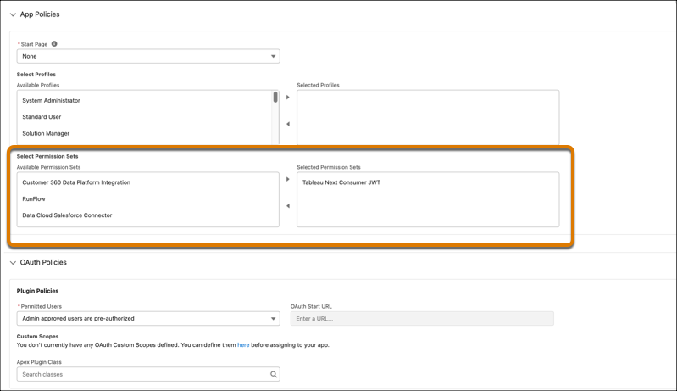Open the Permitted Users dropdown
Viewport: 677px width, 391px height.
click(148, 318)
